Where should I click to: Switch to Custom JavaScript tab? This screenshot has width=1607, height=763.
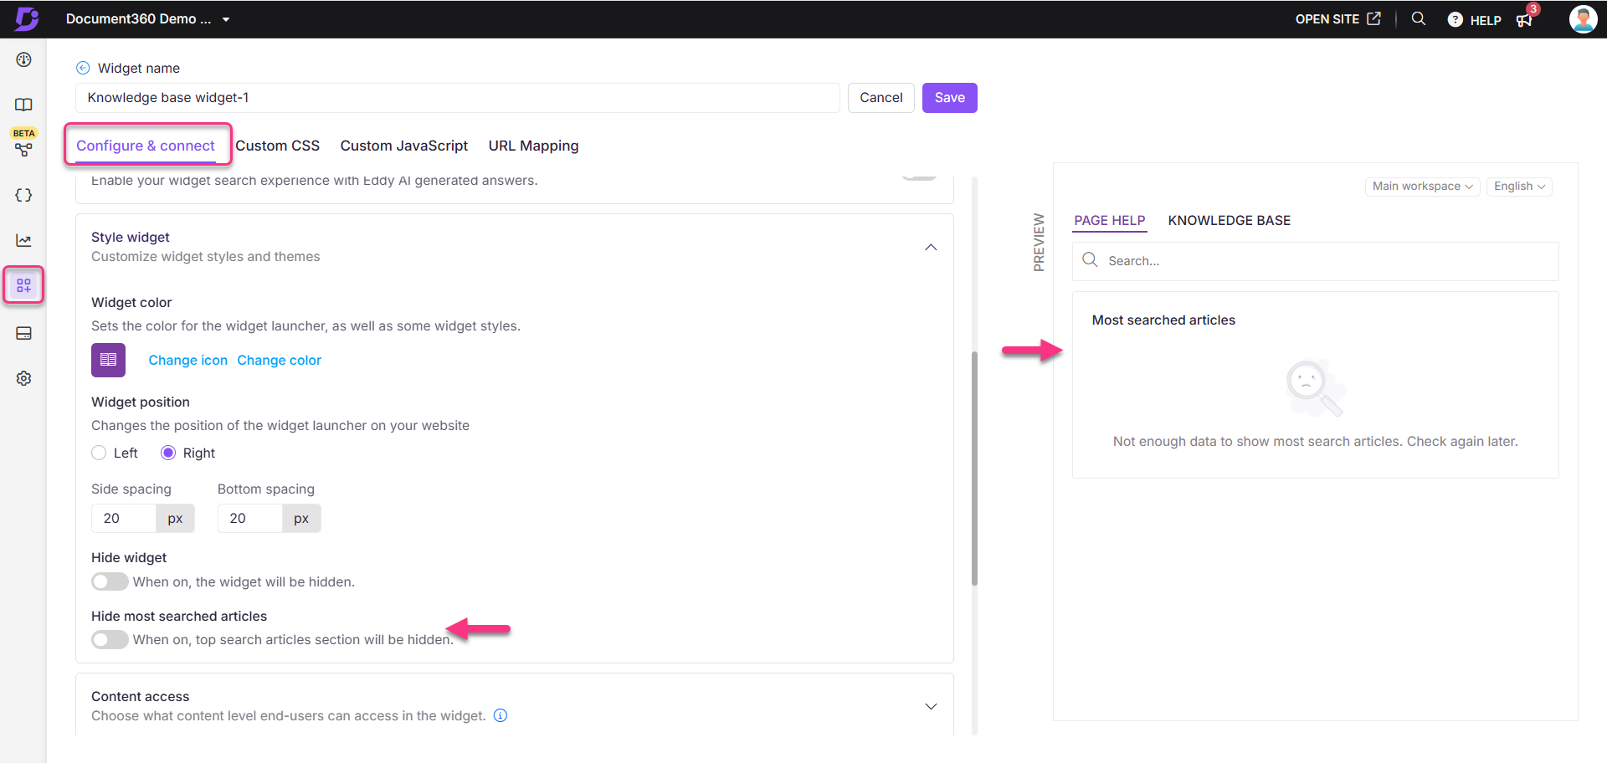tap(404, 146)
